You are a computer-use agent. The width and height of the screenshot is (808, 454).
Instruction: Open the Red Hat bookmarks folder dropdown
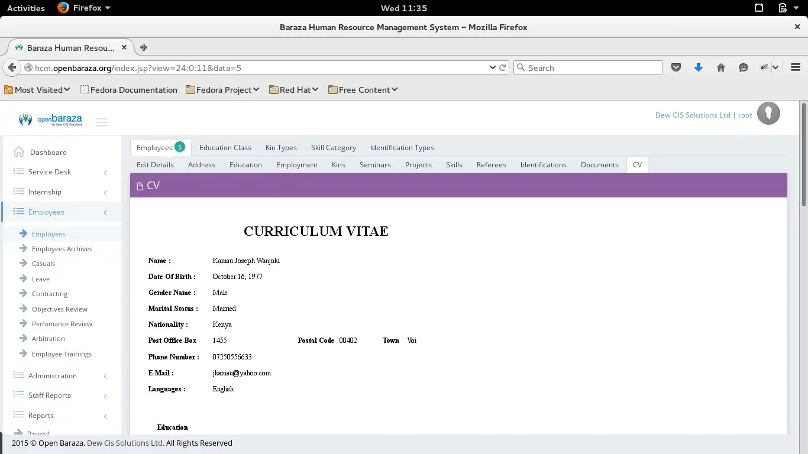(x=293, y=90)
